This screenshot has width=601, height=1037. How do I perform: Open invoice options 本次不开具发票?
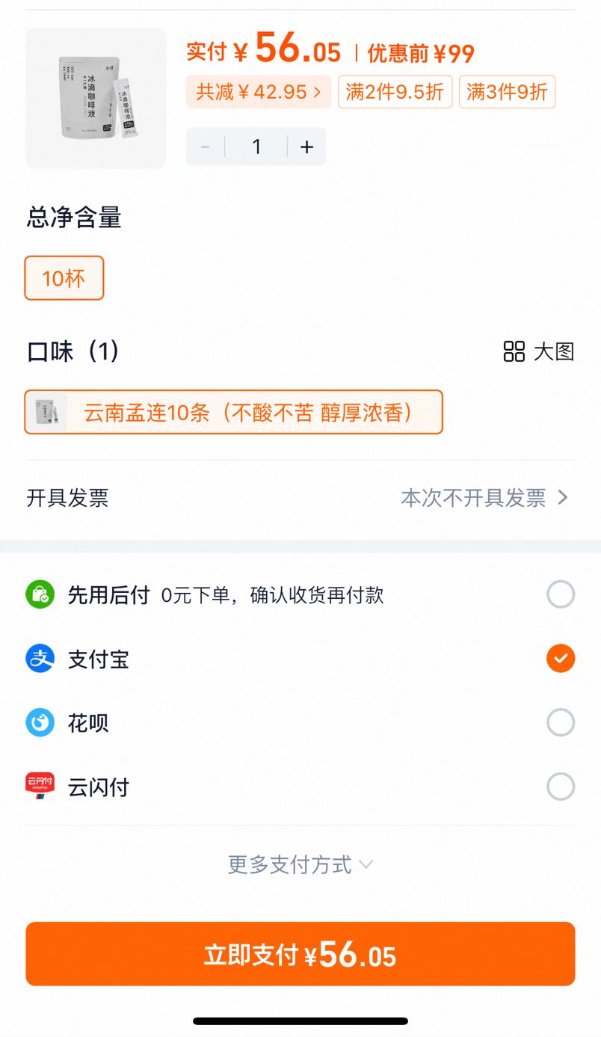pyautogui.click(x=484, y=498)
